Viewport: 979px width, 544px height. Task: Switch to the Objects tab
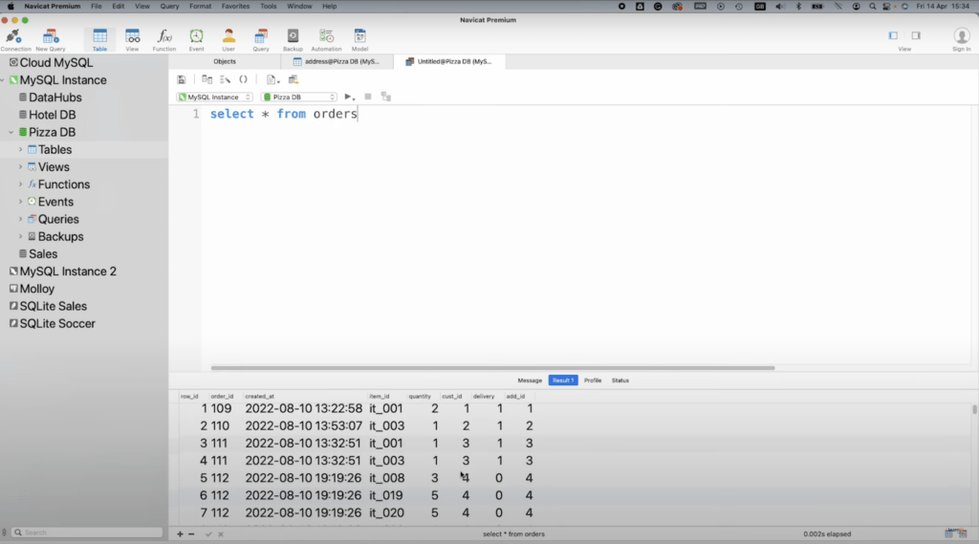click(225, 61)
